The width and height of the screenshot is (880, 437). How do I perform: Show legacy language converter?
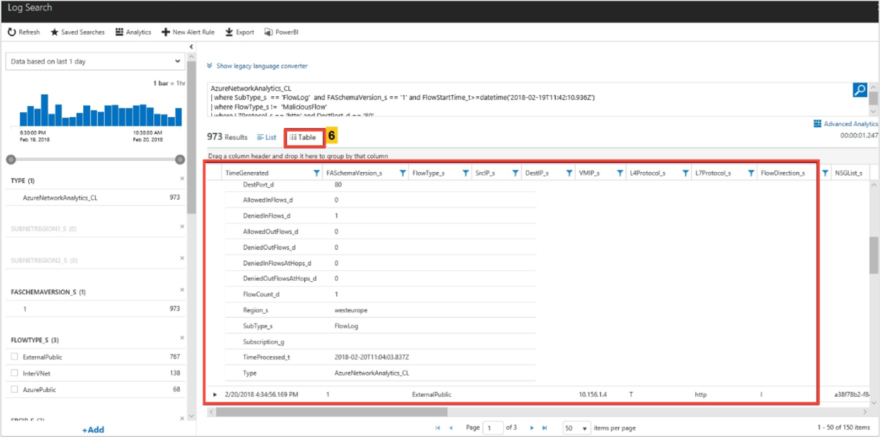[x=257, y=66]
